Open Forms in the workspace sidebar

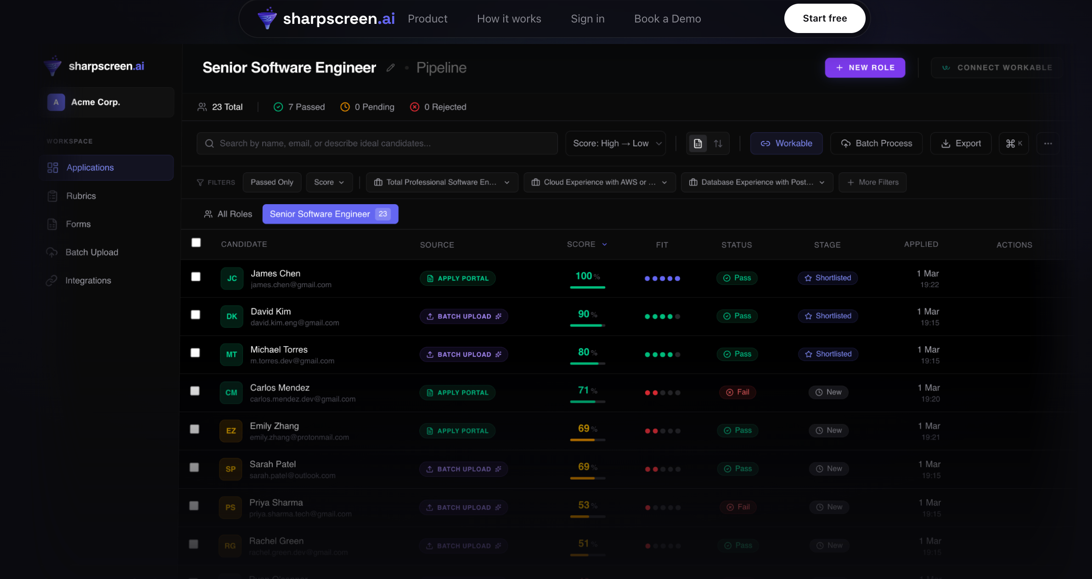point(78,224)
